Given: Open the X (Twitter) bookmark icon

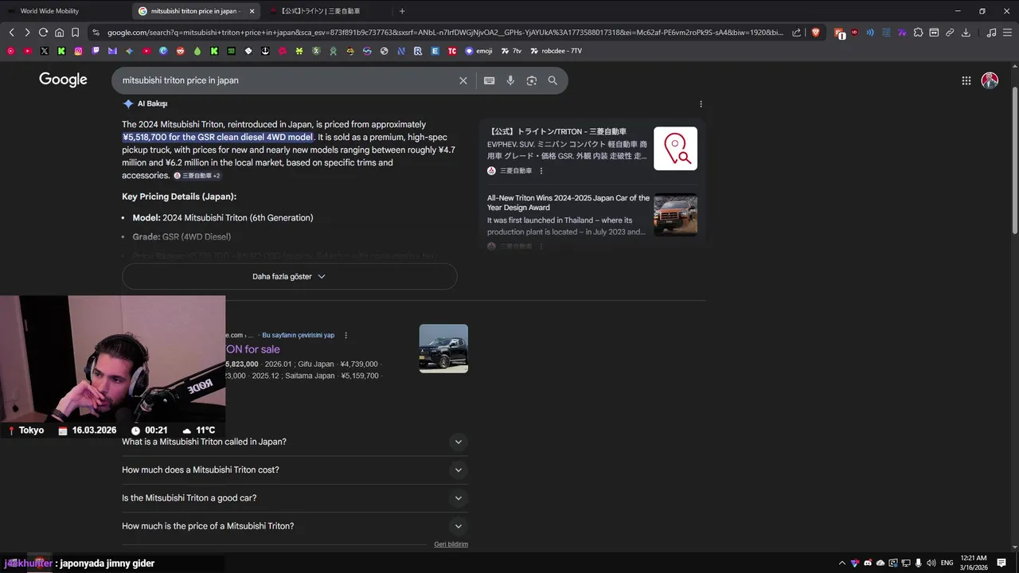Looking at the screenshot, I should [44, 51].
